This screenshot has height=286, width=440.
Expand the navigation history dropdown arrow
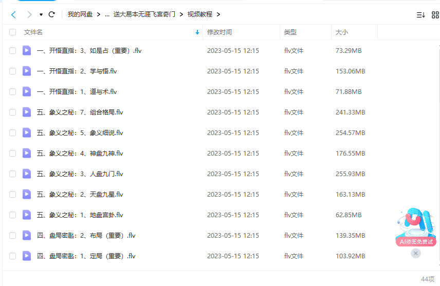pyautogui.click(x=41, y=14)
